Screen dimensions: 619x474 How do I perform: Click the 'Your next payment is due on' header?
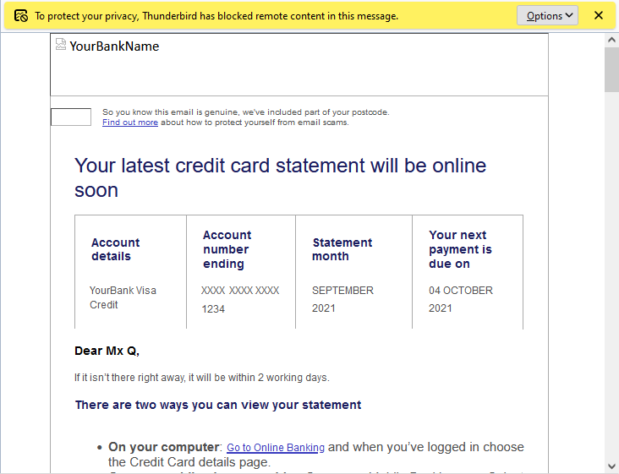click(x=460, y=249)
